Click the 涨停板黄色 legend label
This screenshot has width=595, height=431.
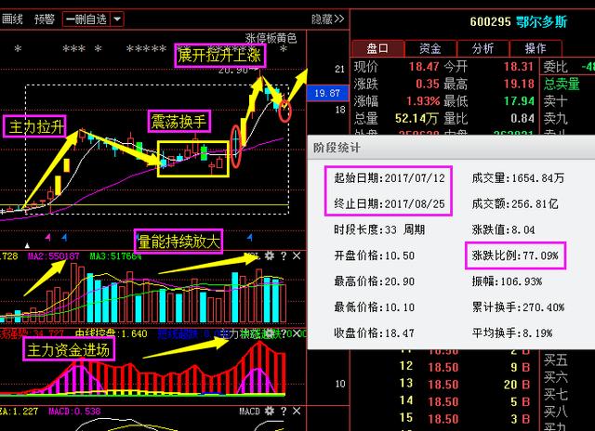tap(271, 38)
